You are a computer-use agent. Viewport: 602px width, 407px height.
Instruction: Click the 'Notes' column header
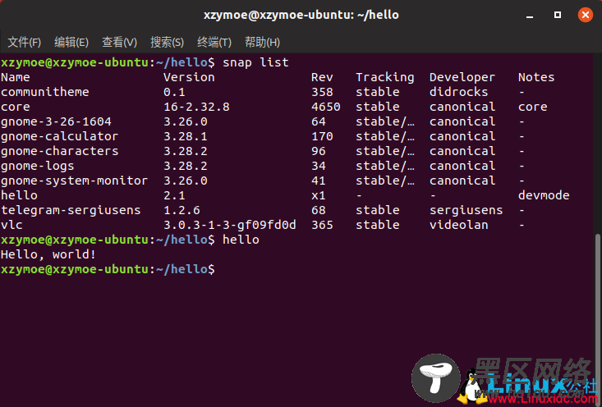(536, 77)
